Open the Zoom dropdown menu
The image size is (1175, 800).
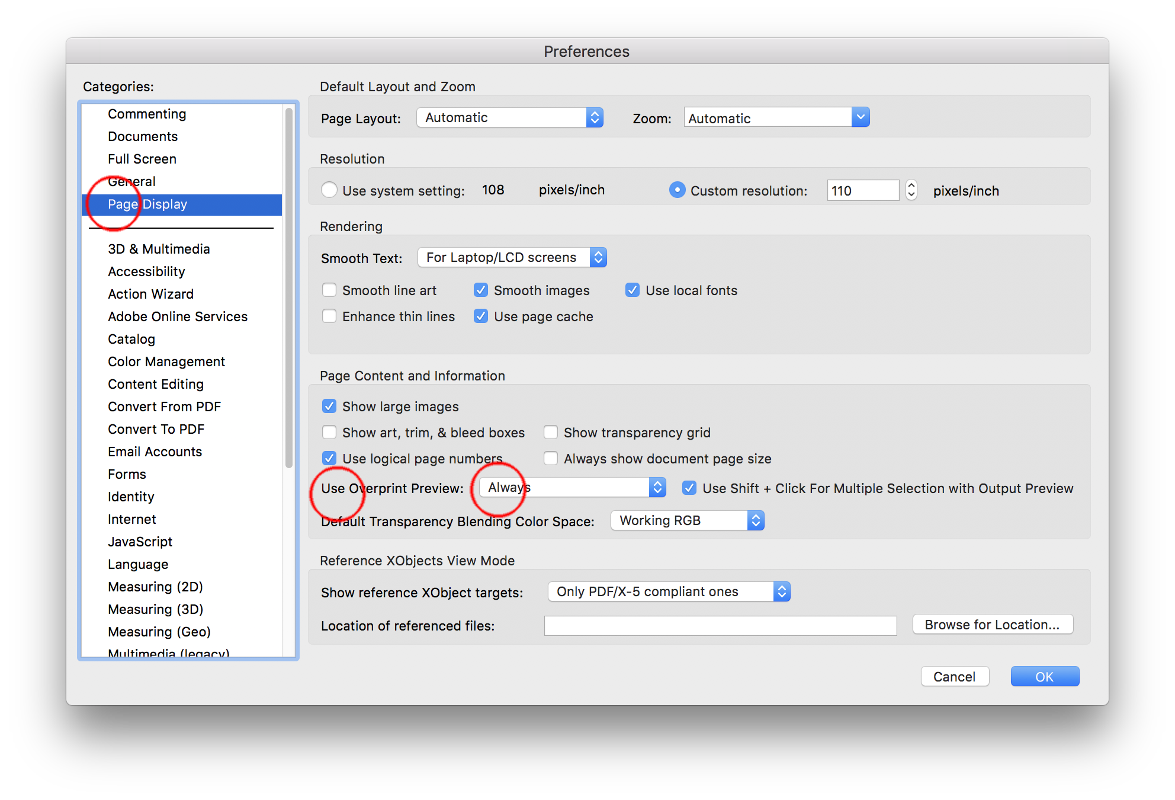click(776, 117)
